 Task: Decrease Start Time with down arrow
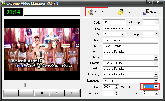pyautogui.click(x=116, y=94)
